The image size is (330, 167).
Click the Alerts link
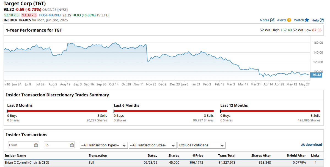coord(282,20)
